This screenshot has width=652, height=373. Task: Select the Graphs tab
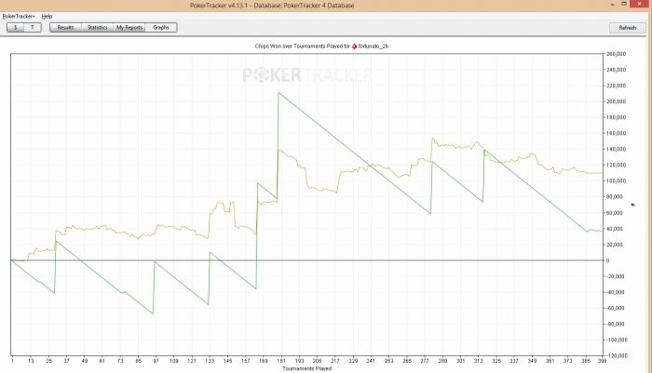tap(161, 27)
